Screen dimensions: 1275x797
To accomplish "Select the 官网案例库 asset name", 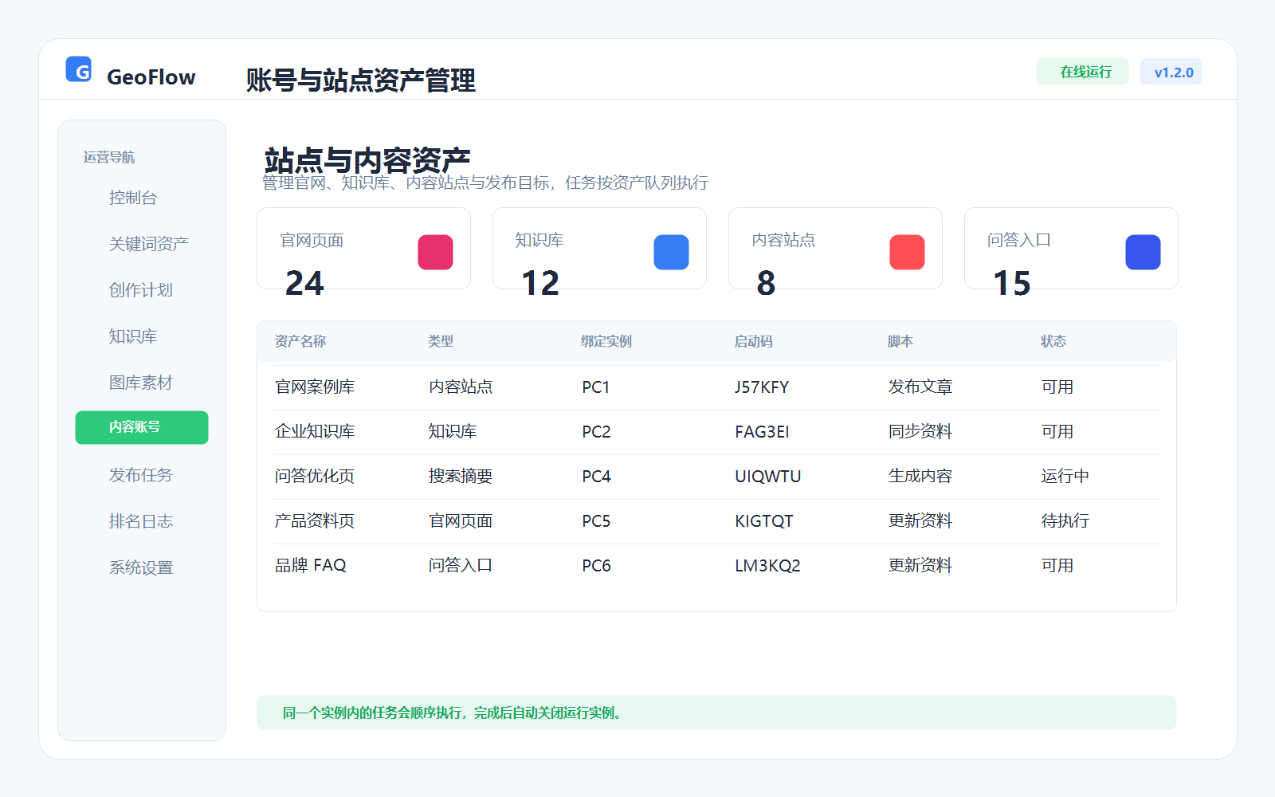I will coord(315,387).
